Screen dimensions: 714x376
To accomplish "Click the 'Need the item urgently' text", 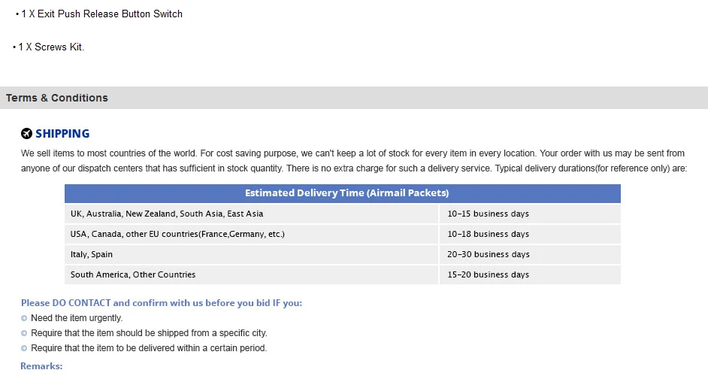I will tap(77, 318).
